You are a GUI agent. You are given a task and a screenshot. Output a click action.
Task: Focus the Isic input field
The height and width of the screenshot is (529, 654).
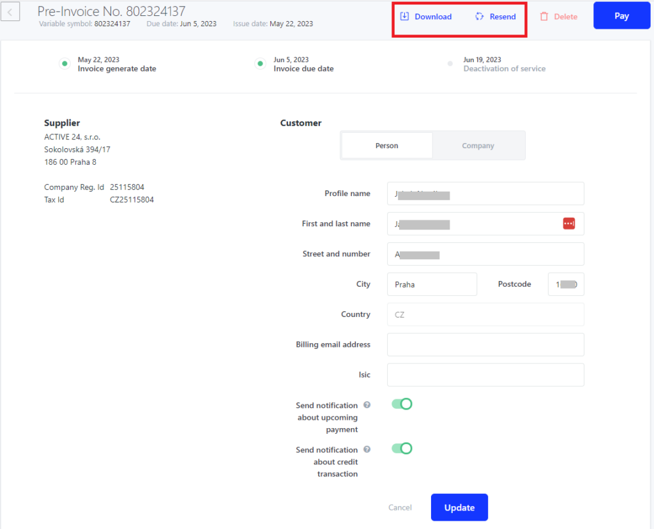[x=485, y=375]
